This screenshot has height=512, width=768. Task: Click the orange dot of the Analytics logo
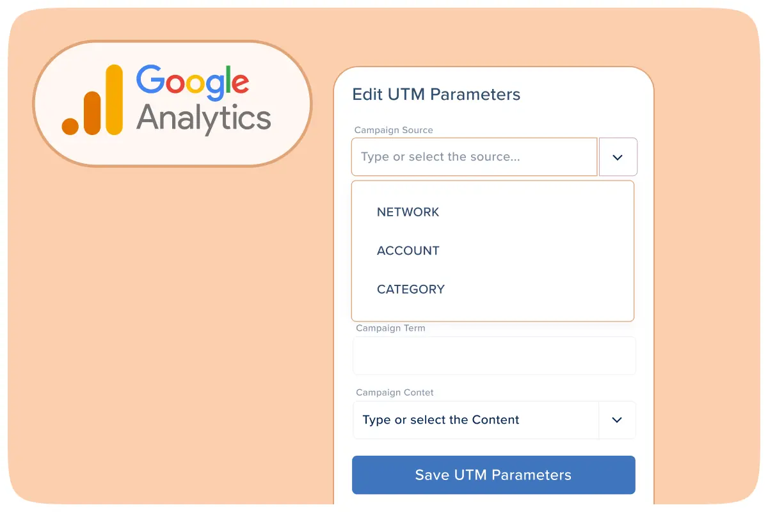(x=70, y=126)
